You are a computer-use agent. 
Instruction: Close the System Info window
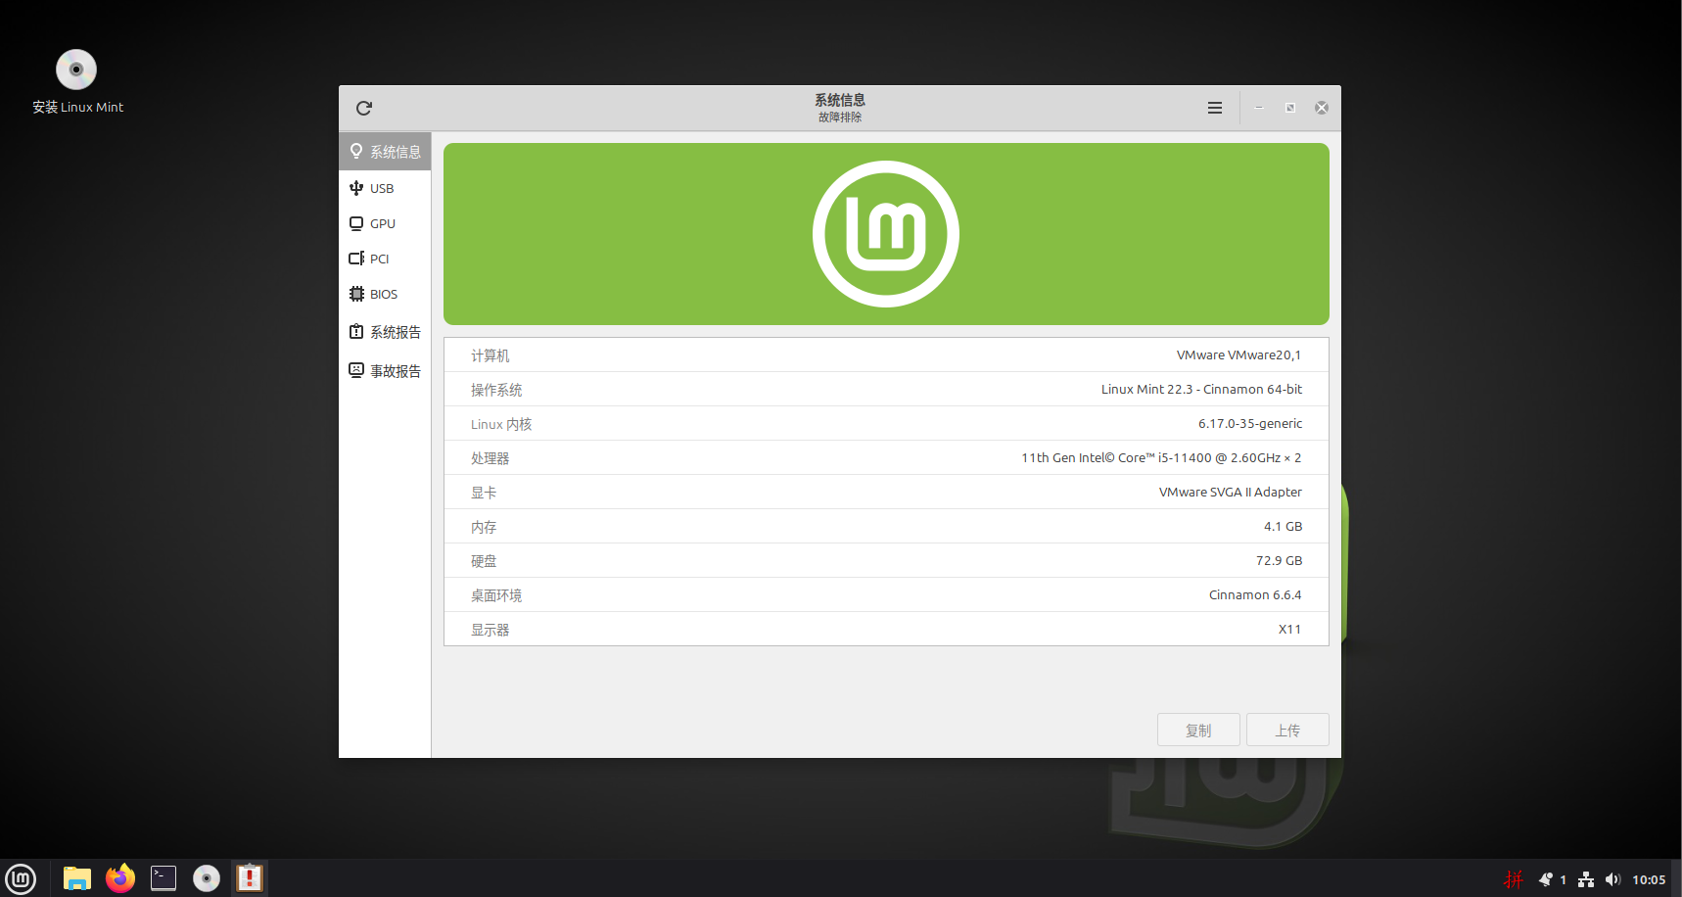tap(1322, 108)
